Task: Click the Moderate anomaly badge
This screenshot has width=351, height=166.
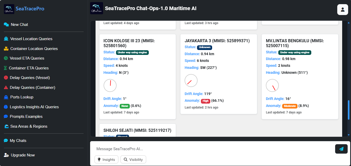Action: coord(290,106)
